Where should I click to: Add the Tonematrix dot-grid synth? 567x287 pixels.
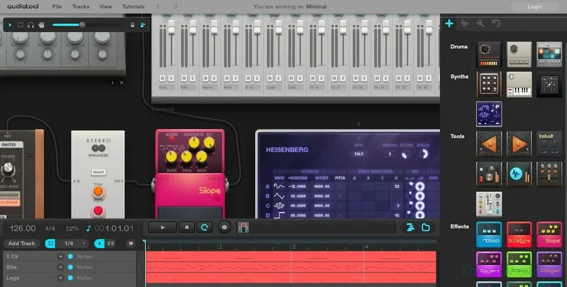pos(549,85)
